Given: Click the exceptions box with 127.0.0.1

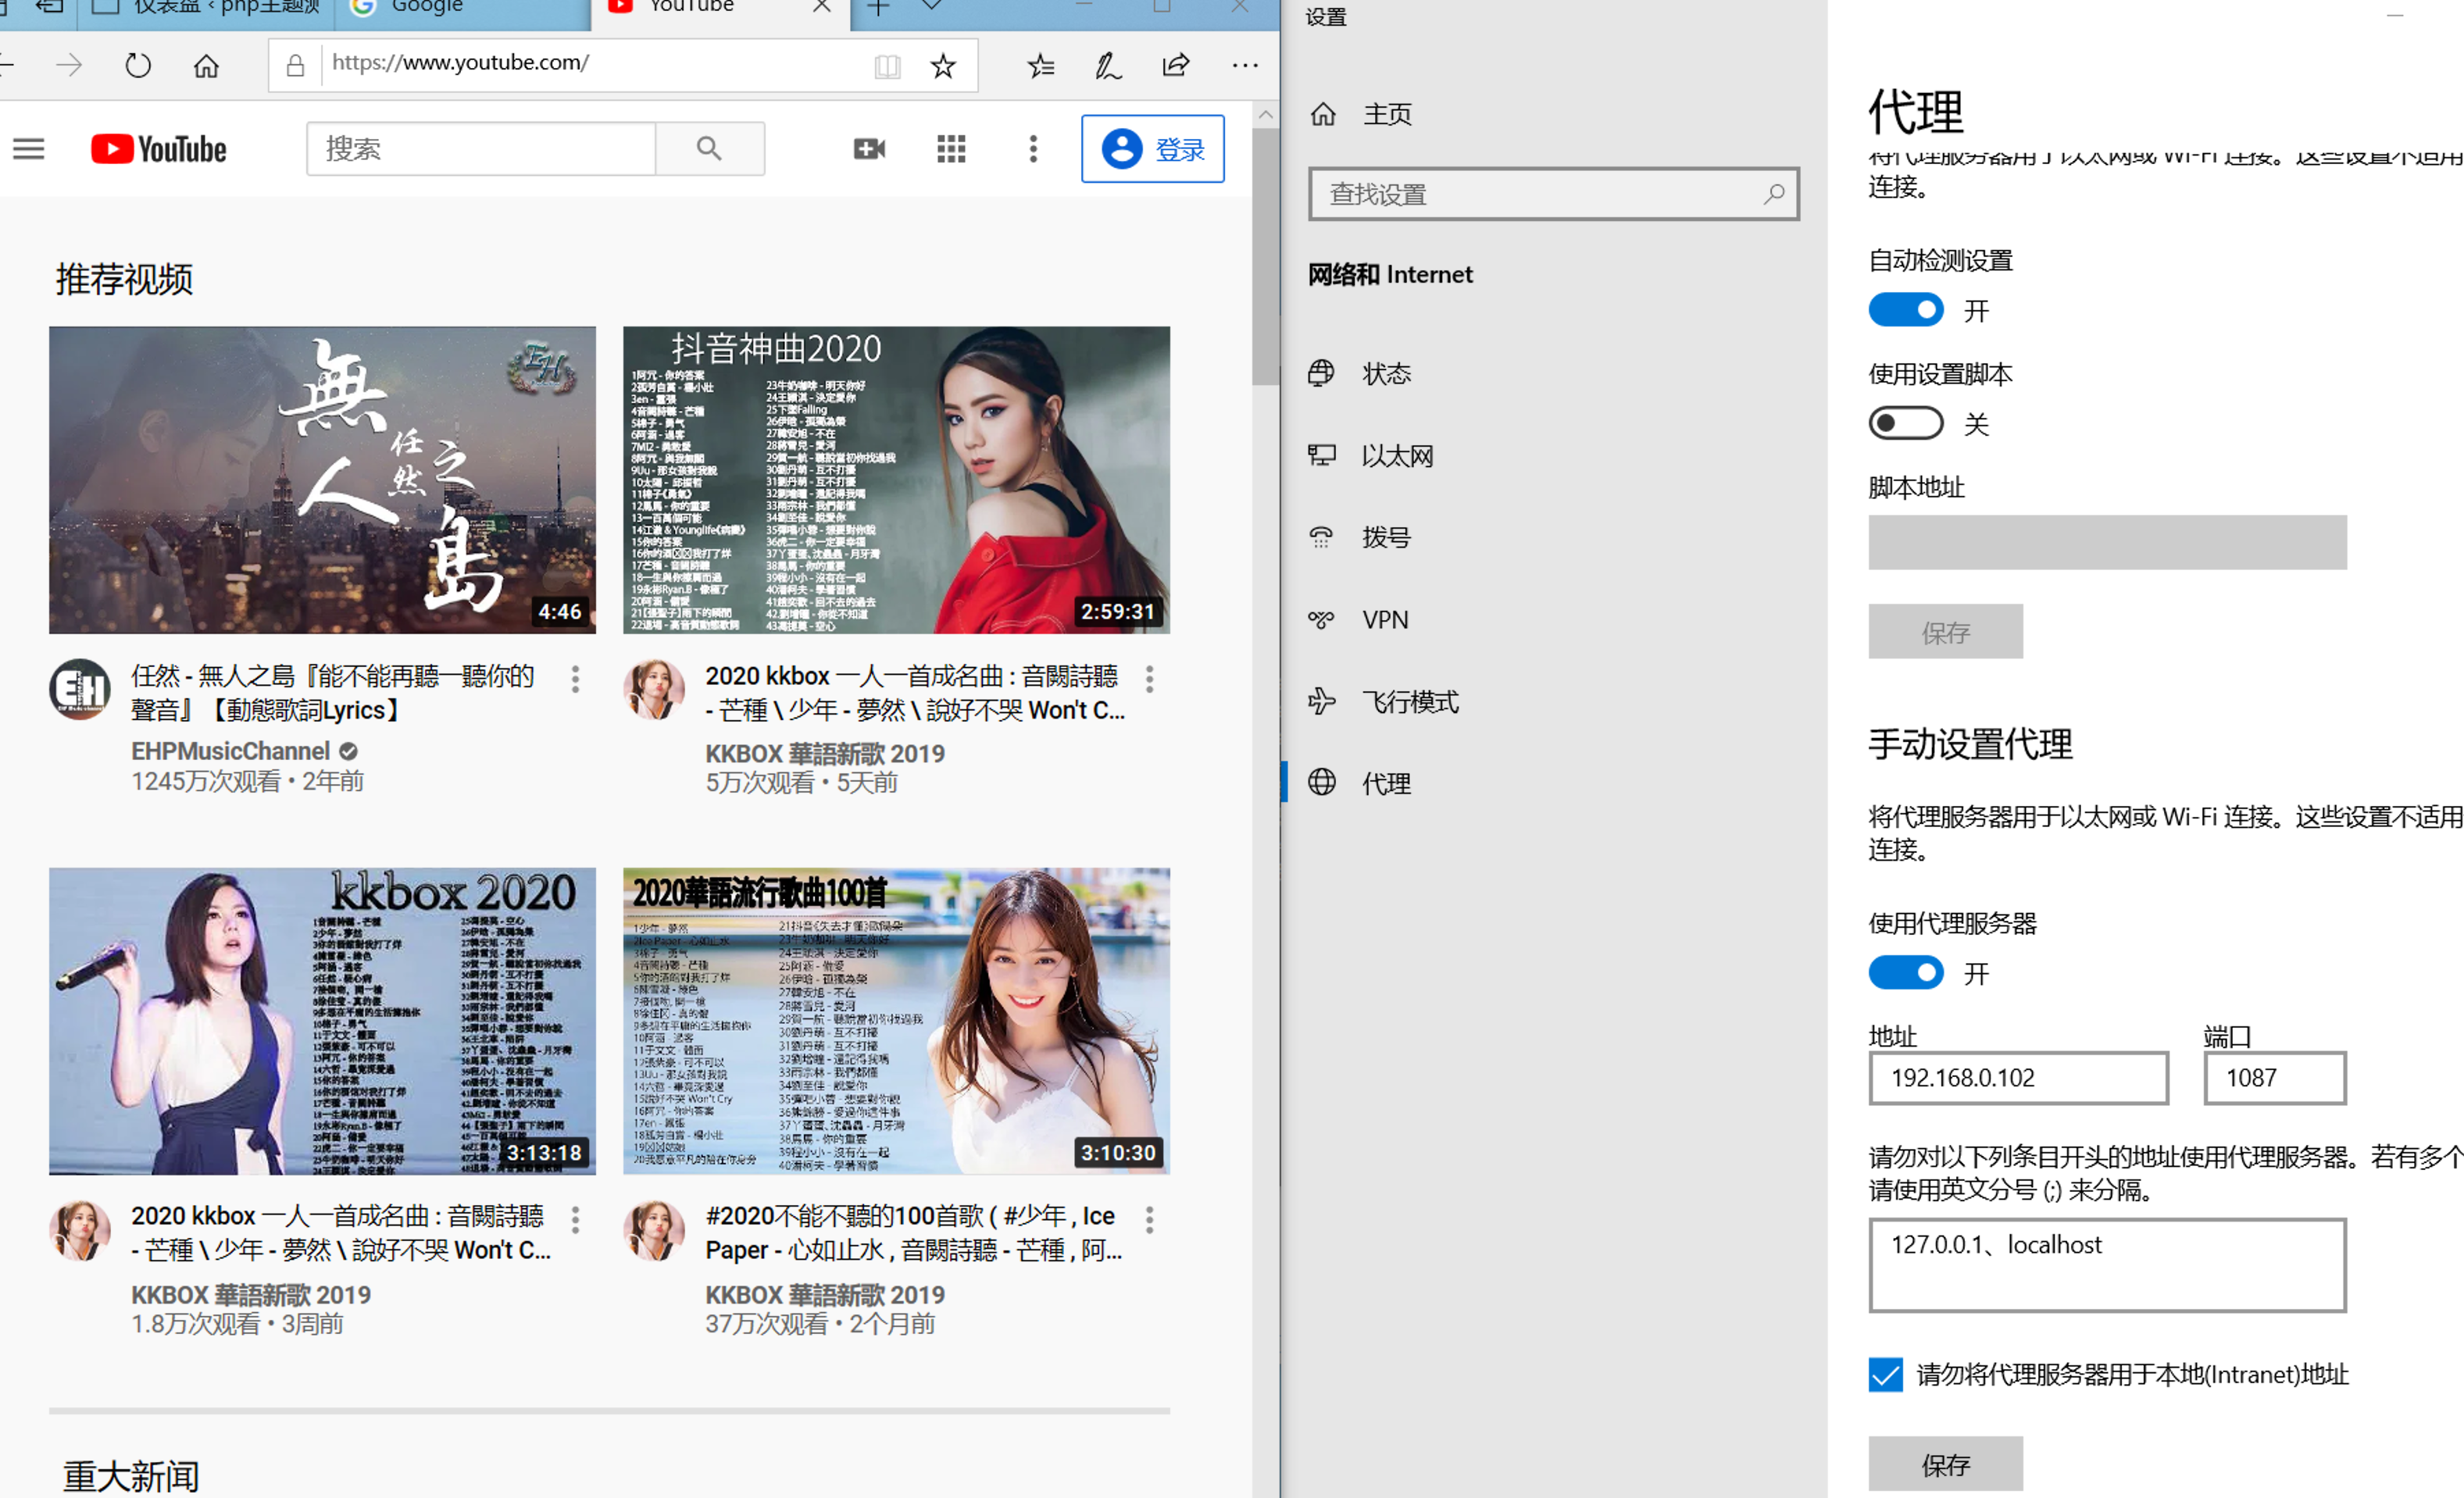Looking at the screenshot, I should pos(2107,1265).
